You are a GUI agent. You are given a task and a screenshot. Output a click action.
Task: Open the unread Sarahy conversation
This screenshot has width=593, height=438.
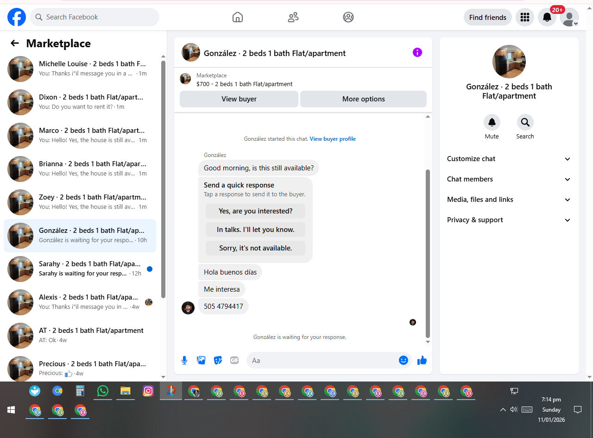pos(80,269)
